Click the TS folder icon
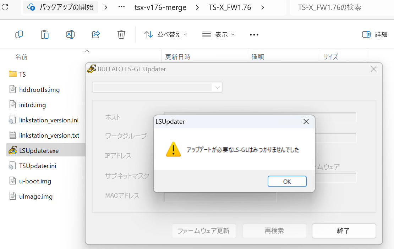Viewport: 394px width, 249px height. [x=12, y=74]
